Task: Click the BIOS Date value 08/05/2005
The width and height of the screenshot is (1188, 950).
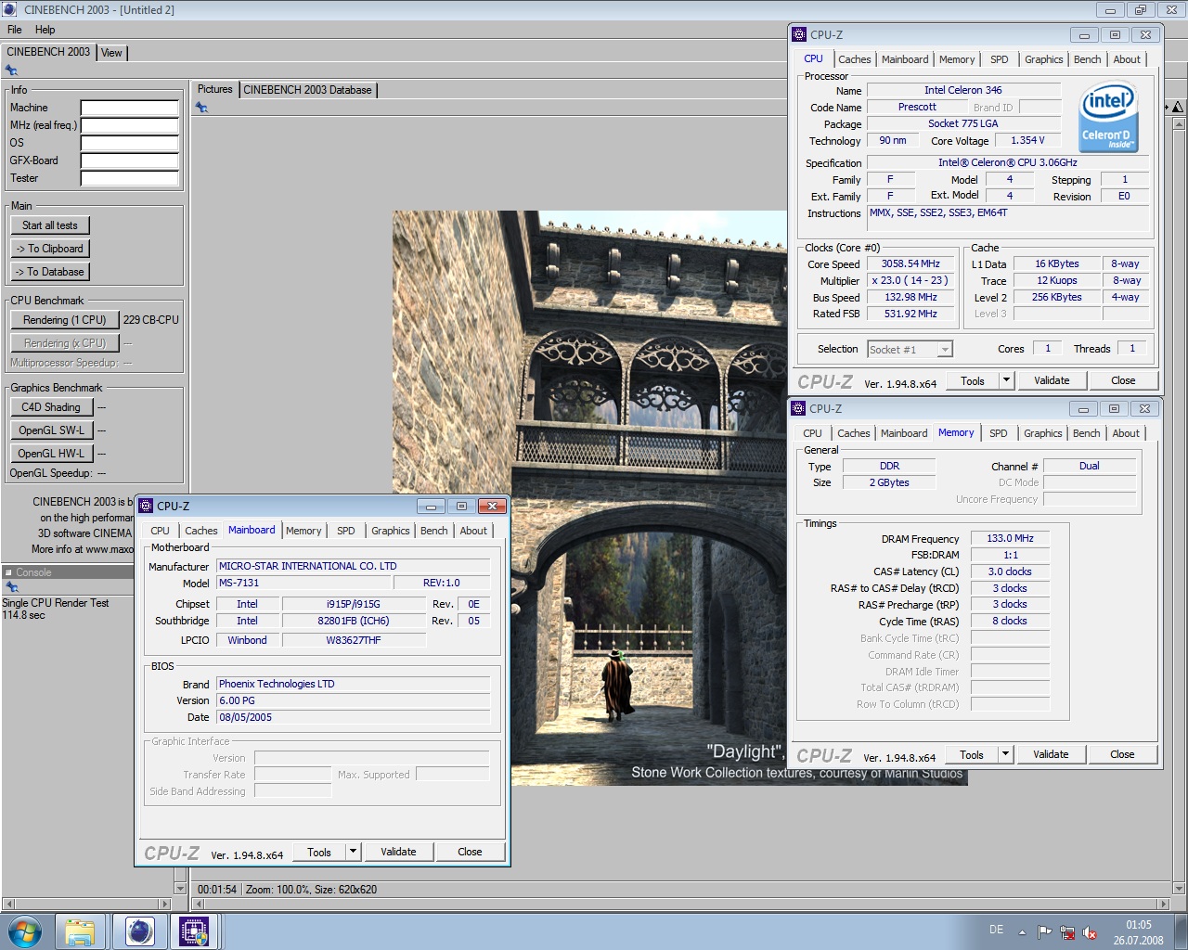Action: (x=353, y=717)
